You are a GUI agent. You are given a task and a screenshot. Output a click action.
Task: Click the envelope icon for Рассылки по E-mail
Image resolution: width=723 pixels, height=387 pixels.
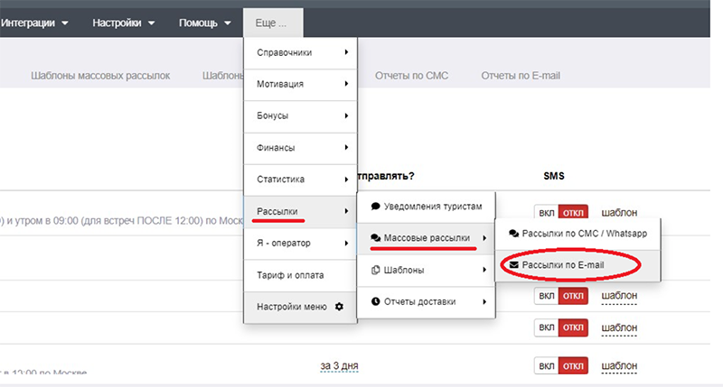[x=514, y=265]
